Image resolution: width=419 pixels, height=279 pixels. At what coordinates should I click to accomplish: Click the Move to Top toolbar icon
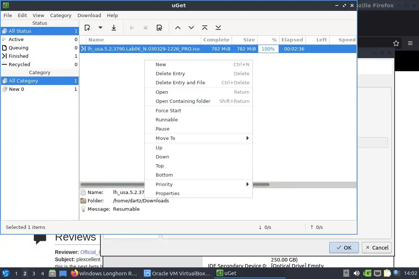tap(205, 28)
